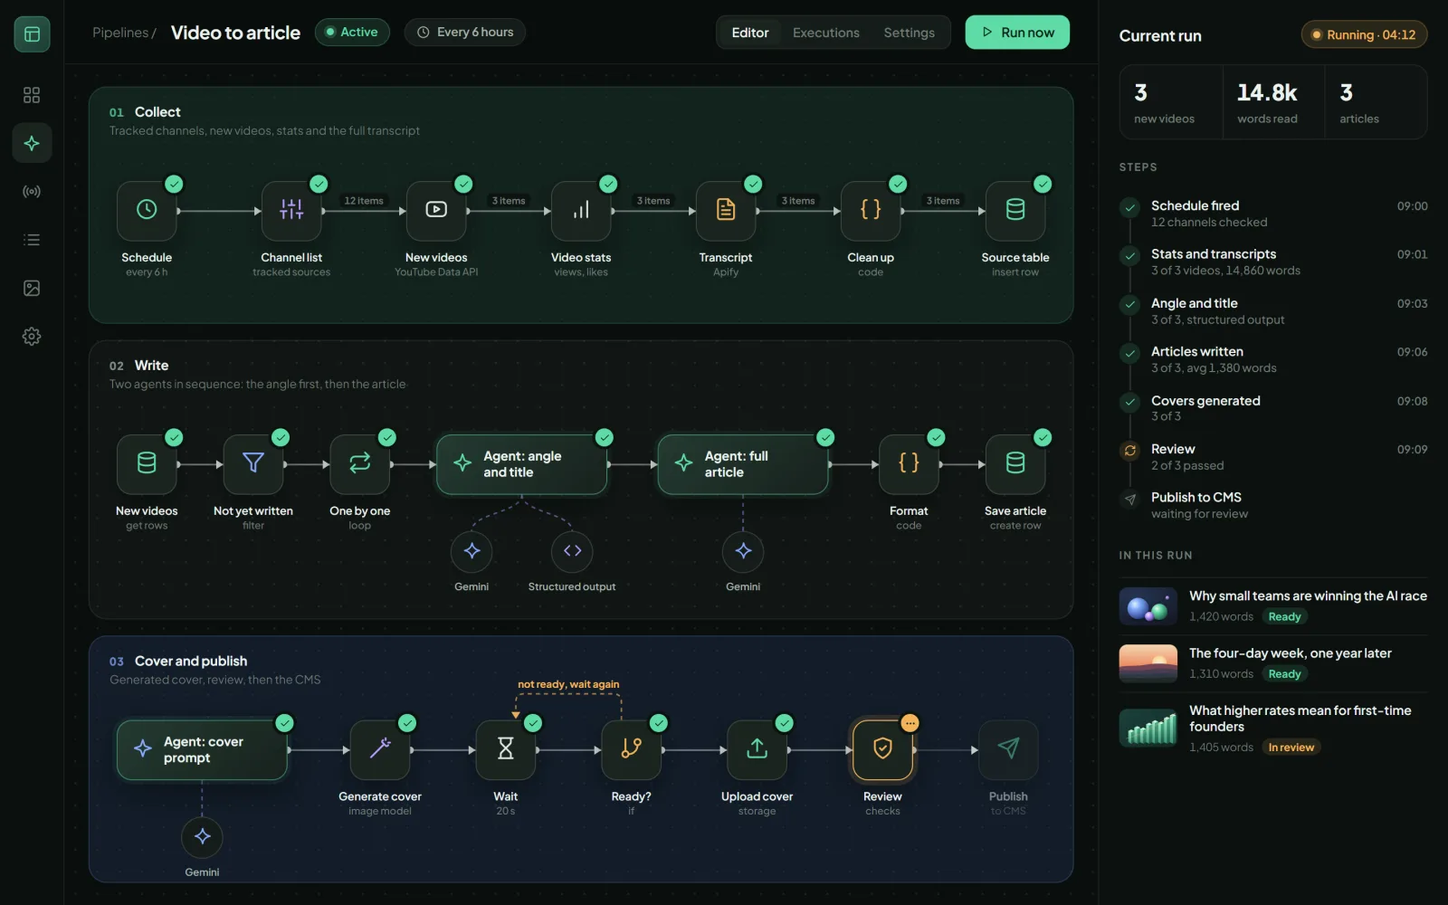This screenshot has width=1448, height=905.
Task: Open the New videos YouTube node
Action: (x=436, y=210)
